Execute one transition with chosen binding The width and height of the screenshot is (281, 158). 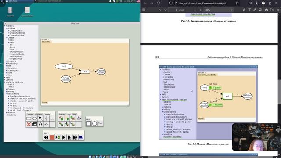coord(58,137)
